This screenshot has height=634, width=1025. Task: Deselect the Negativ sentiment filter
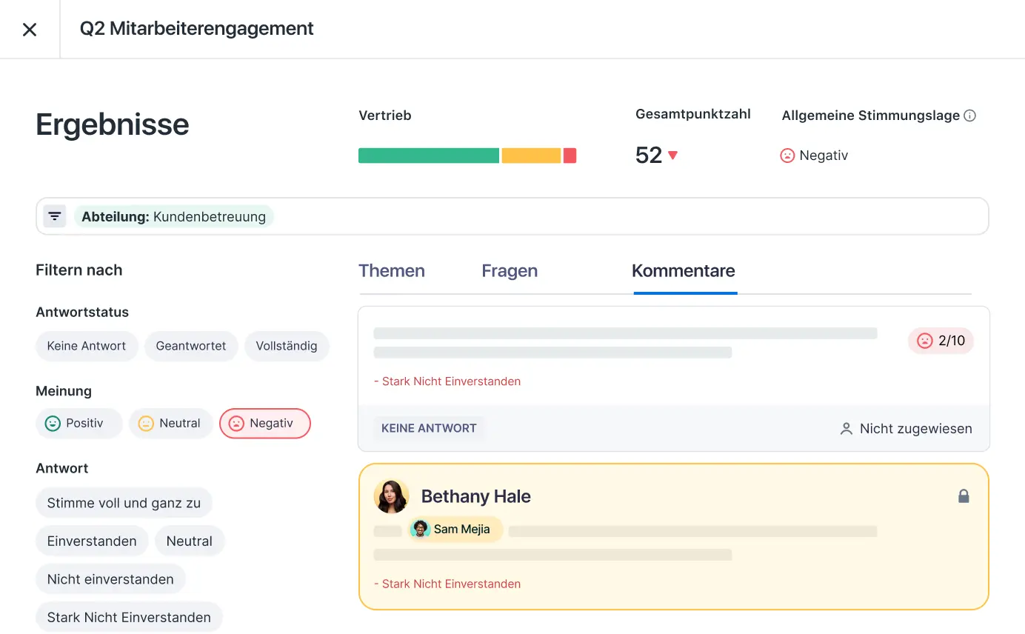(265, 424)
